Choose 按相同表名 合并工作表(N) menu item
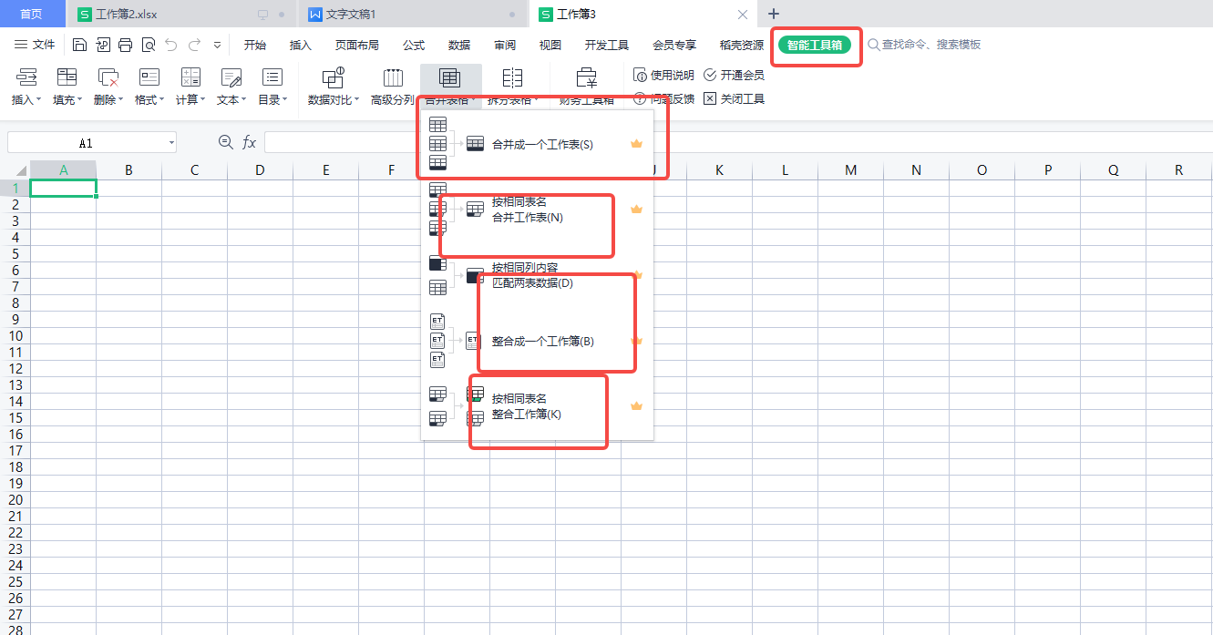Viewport: 1213px width, 635px height. click(x=538, y=210)
